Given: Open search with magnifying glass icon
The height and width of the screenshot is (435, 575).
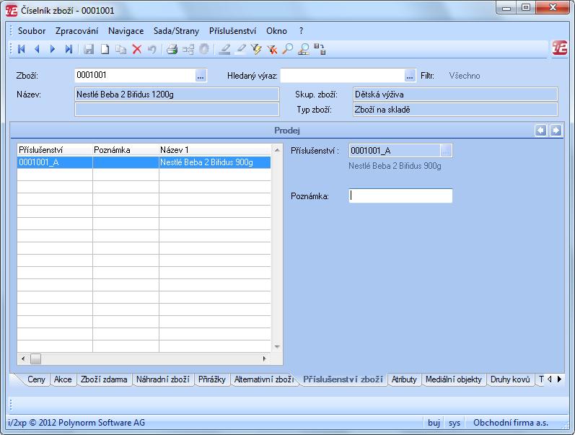Looking at the screenshot, I should (x=288, y=49).
